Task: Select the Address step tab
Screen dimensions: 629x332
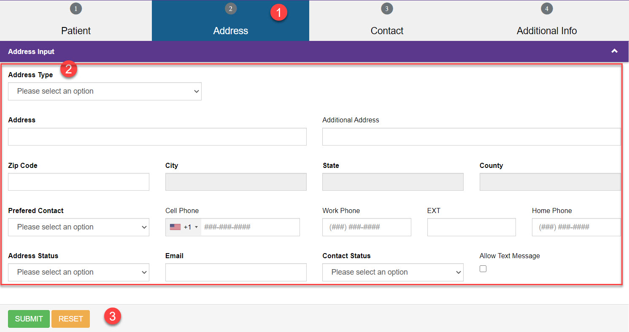Action: 230,21
